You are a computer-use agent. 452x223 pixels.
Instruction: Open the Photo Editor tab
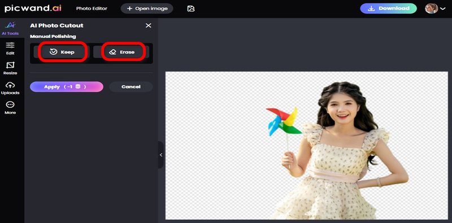tap(92, 8)
